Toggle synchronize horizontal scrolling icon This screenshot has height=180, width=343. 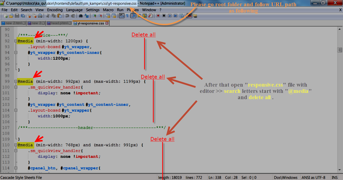114,16
